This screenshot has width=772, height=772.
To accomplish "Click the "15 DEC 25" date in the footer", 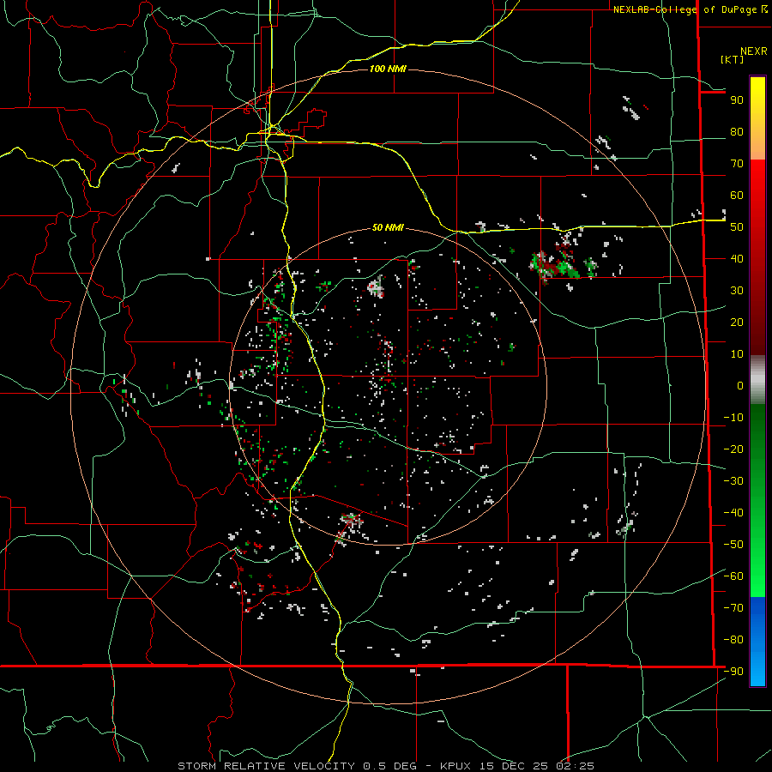I will pyautogui.click(x=514, y=766).
